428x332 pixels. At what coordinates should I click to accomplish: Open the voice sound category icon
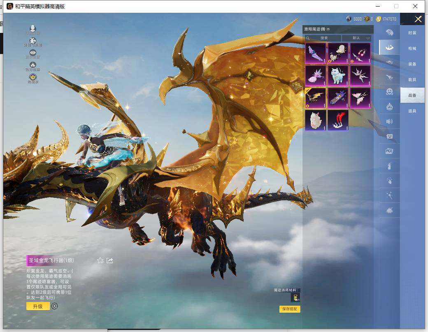coord(389,121)
